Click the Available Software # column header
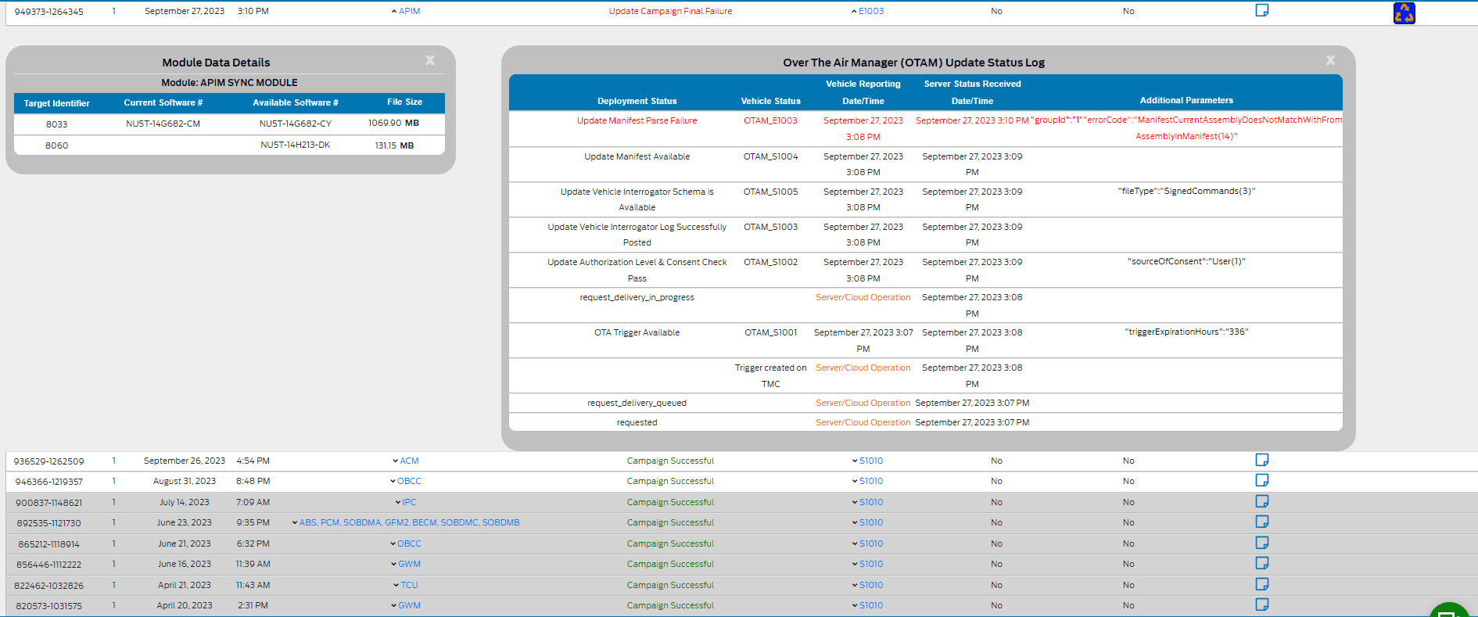 (295, 102)
